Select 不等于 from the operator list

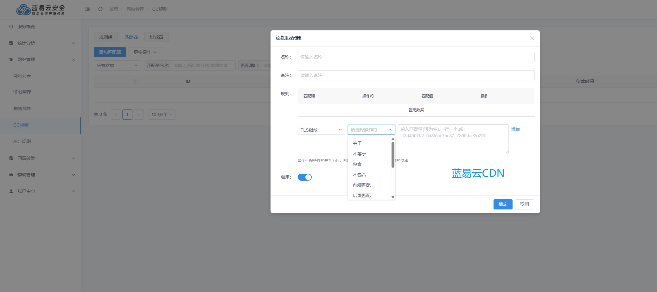click(360, 153)
